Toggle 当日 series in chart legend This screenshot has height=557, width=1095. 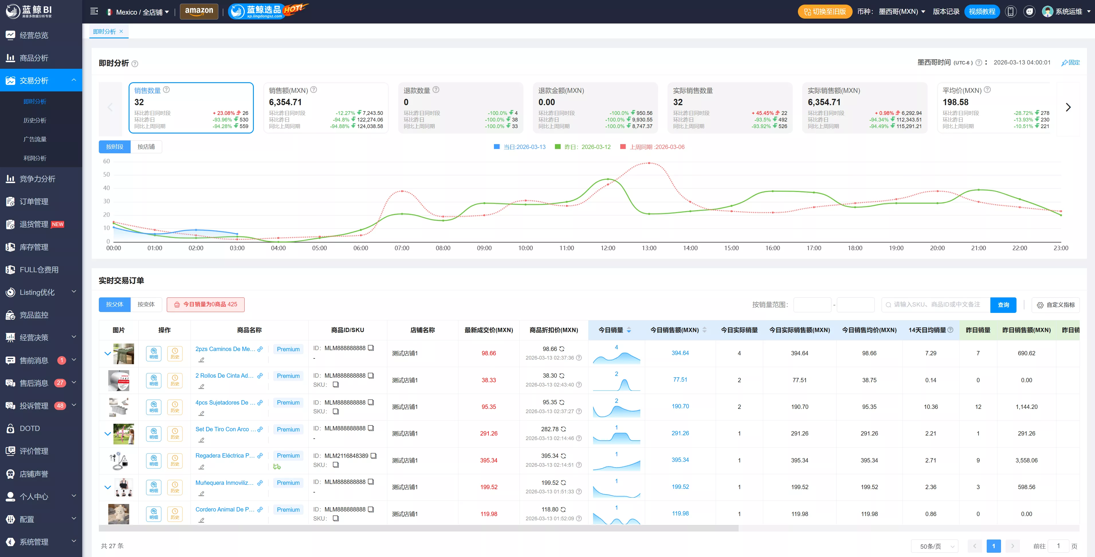[519, 147]
